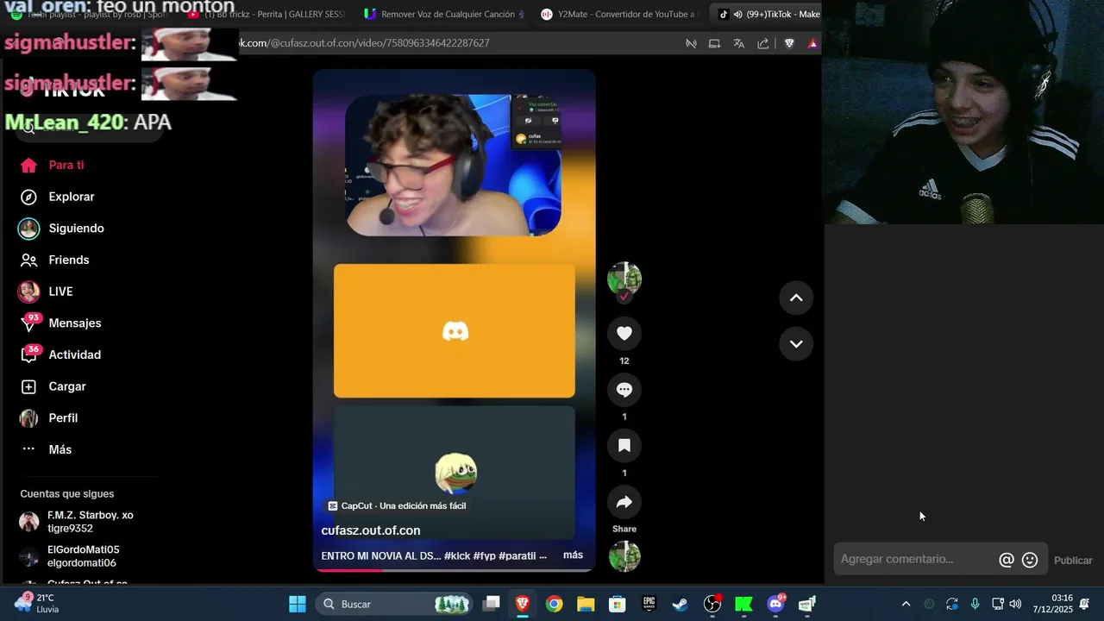Follow creator via avatar plus badge

pos(624,296)
